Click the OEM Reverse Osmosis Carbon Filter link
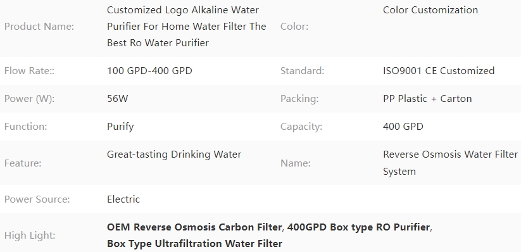This screenshot has height=252, width=521. [x=194, y=227]
